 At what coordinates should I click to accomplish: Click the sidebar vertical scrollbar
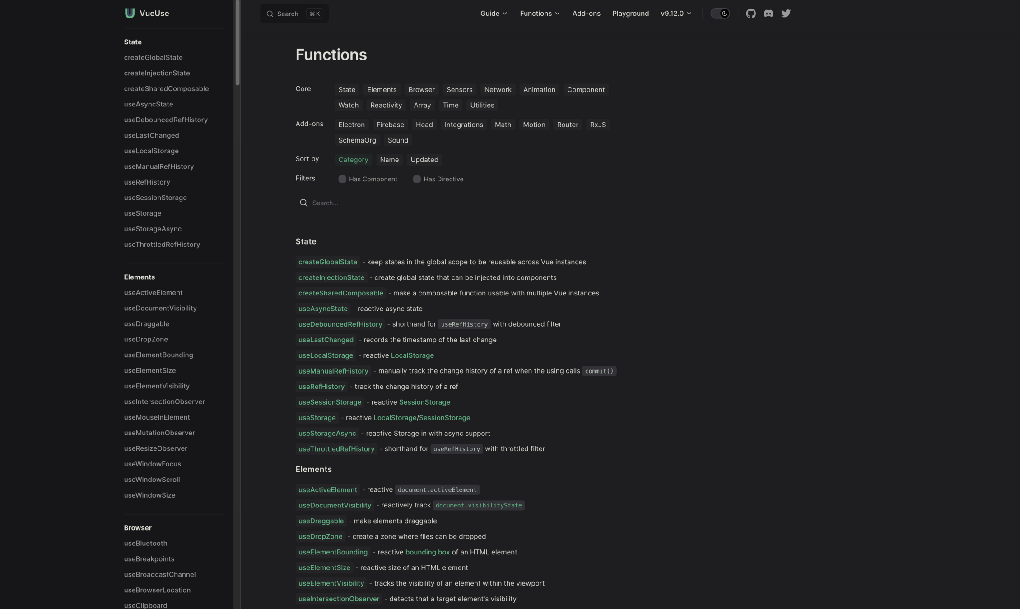tap(237, 43)
